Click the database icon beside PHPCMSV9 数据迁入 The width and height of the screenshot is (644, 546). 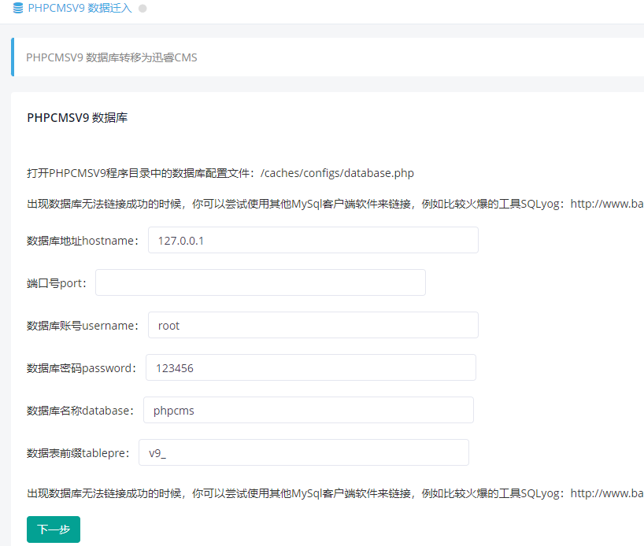(18, 8)
